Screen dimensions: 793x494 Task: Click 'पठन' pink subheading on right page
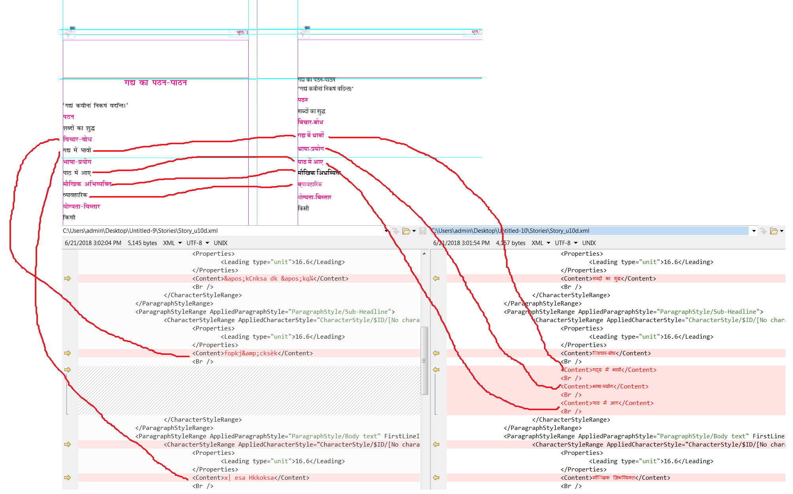[303, 100]
